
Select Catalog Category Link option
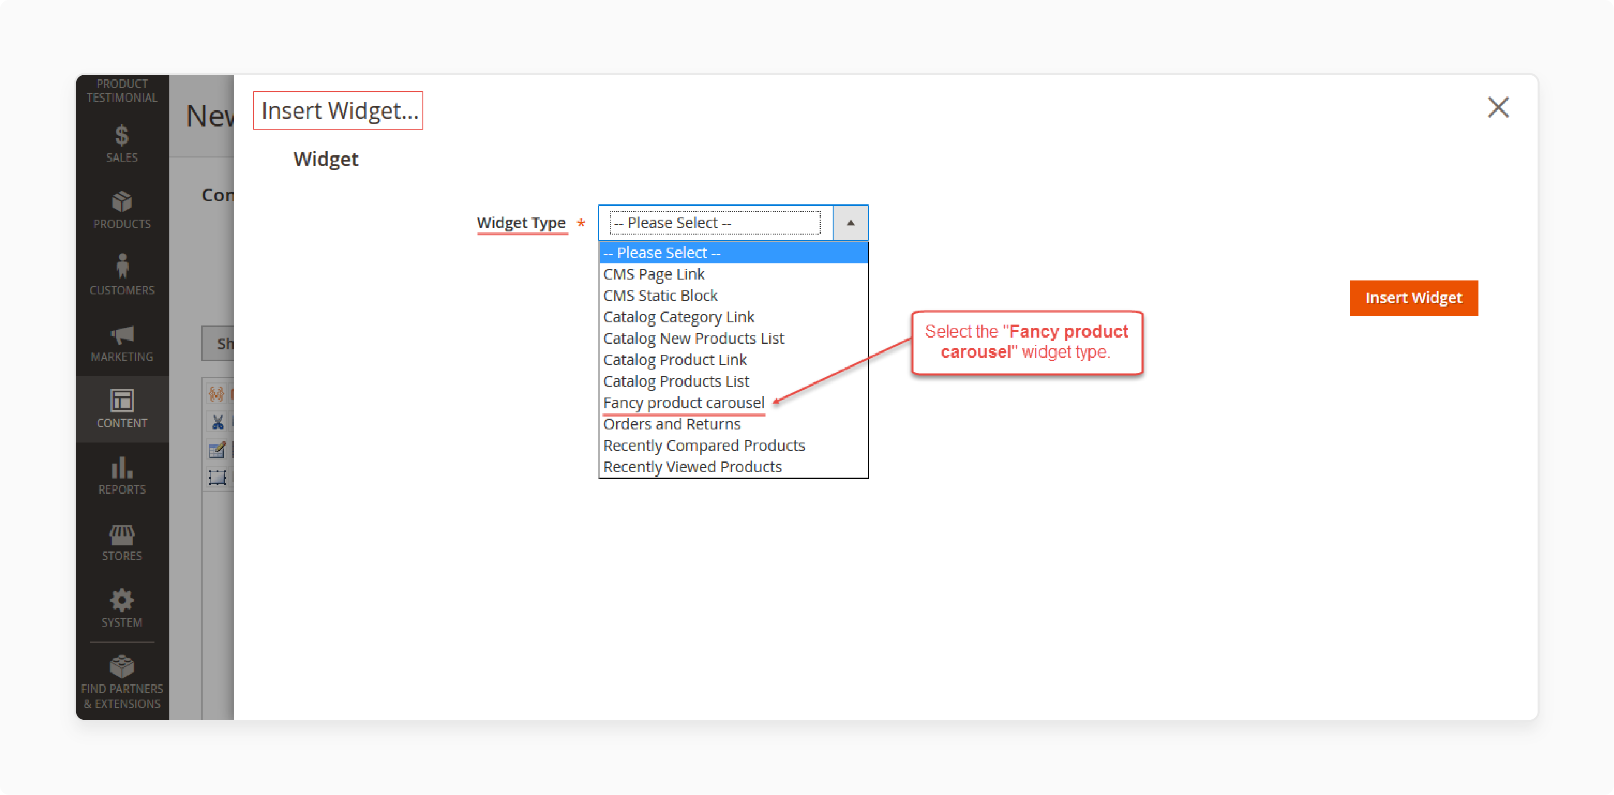coord(733,316)
